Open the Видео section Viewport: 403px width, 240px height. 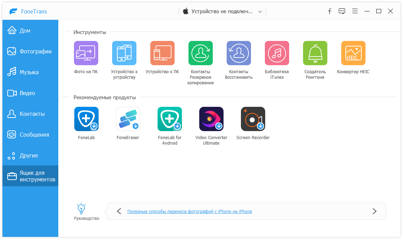pos(30,93)
